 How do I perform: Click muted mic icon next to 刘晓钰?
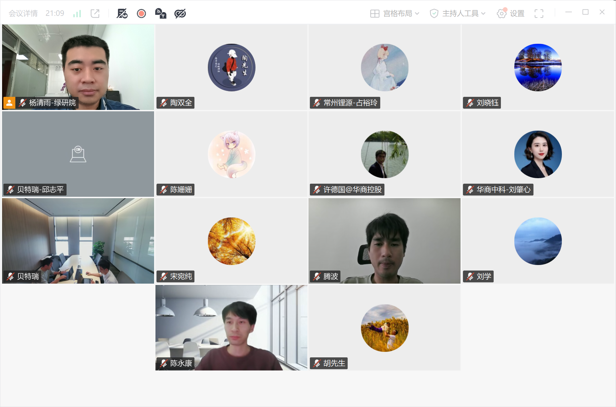point(470,103)
